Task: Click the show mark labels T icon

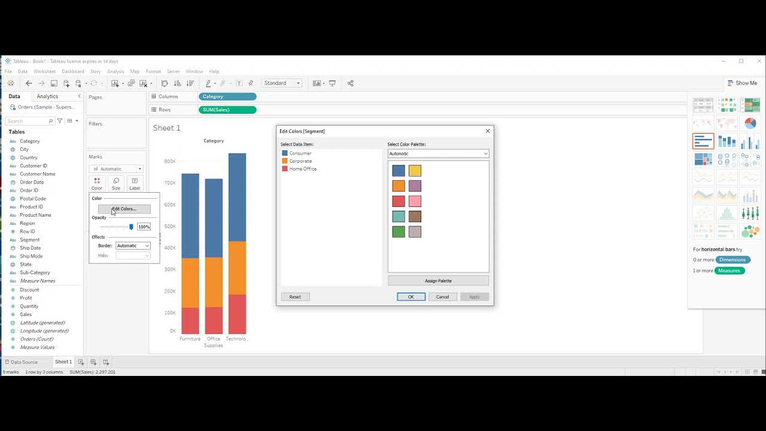Action: coord(239,83)
